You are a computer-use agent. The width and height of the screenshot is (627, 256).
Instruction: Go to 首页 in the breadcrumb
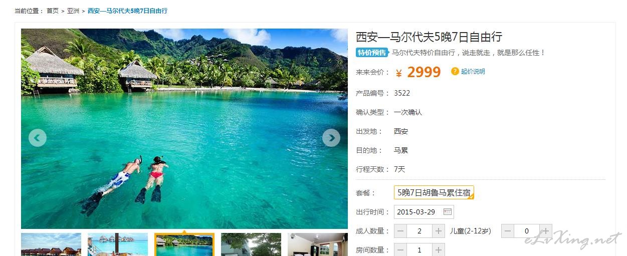[x=53, y=11]
